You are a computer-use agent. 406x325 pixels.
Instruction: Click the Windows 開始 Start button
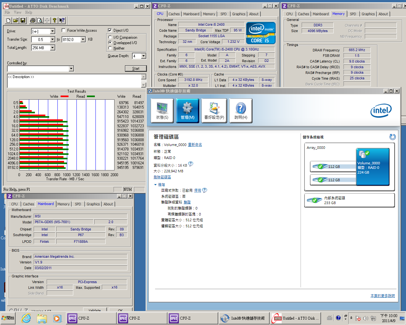point(9,318)
